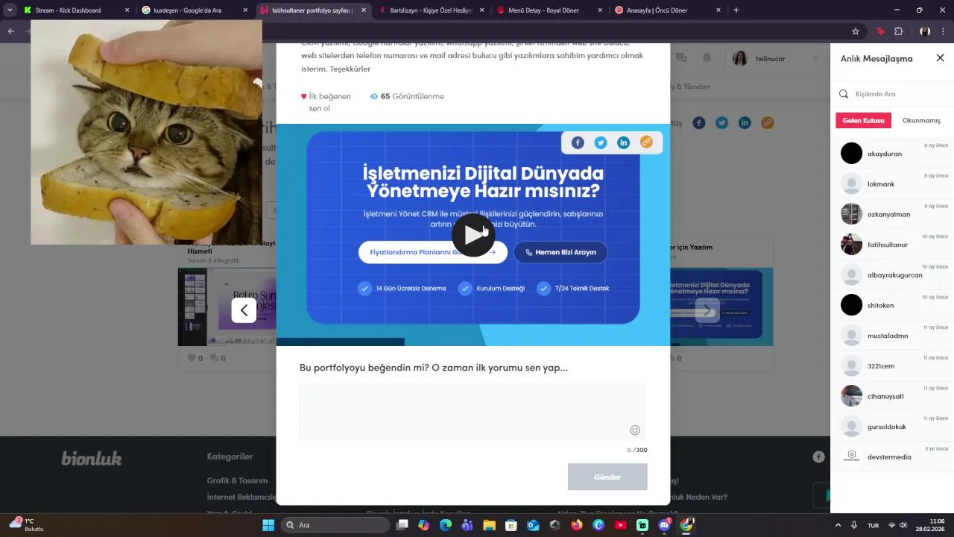Image resolution: width=954 pixels, height=537 pixels.
Task: Expand the tab search dropdown arrow
Action: (x=10, y=10)
